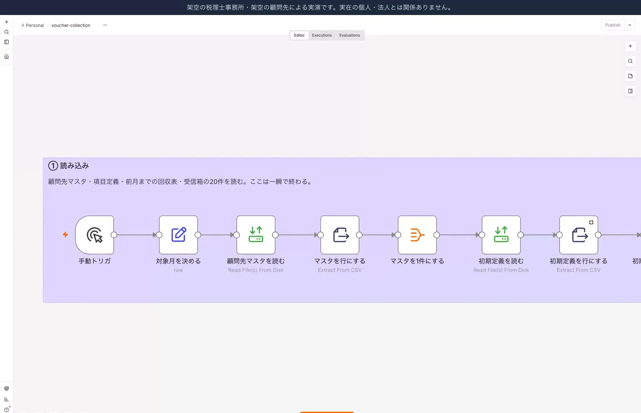Select the マスタを1件にする merge node
Image resolution: width=641 pixels, height=413 pixels.
click(x=417, y=235)
